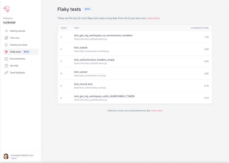This screenshot has height=163, width=229.
Task: Open Test runs in the sidebar
Action: coord(15,38)
